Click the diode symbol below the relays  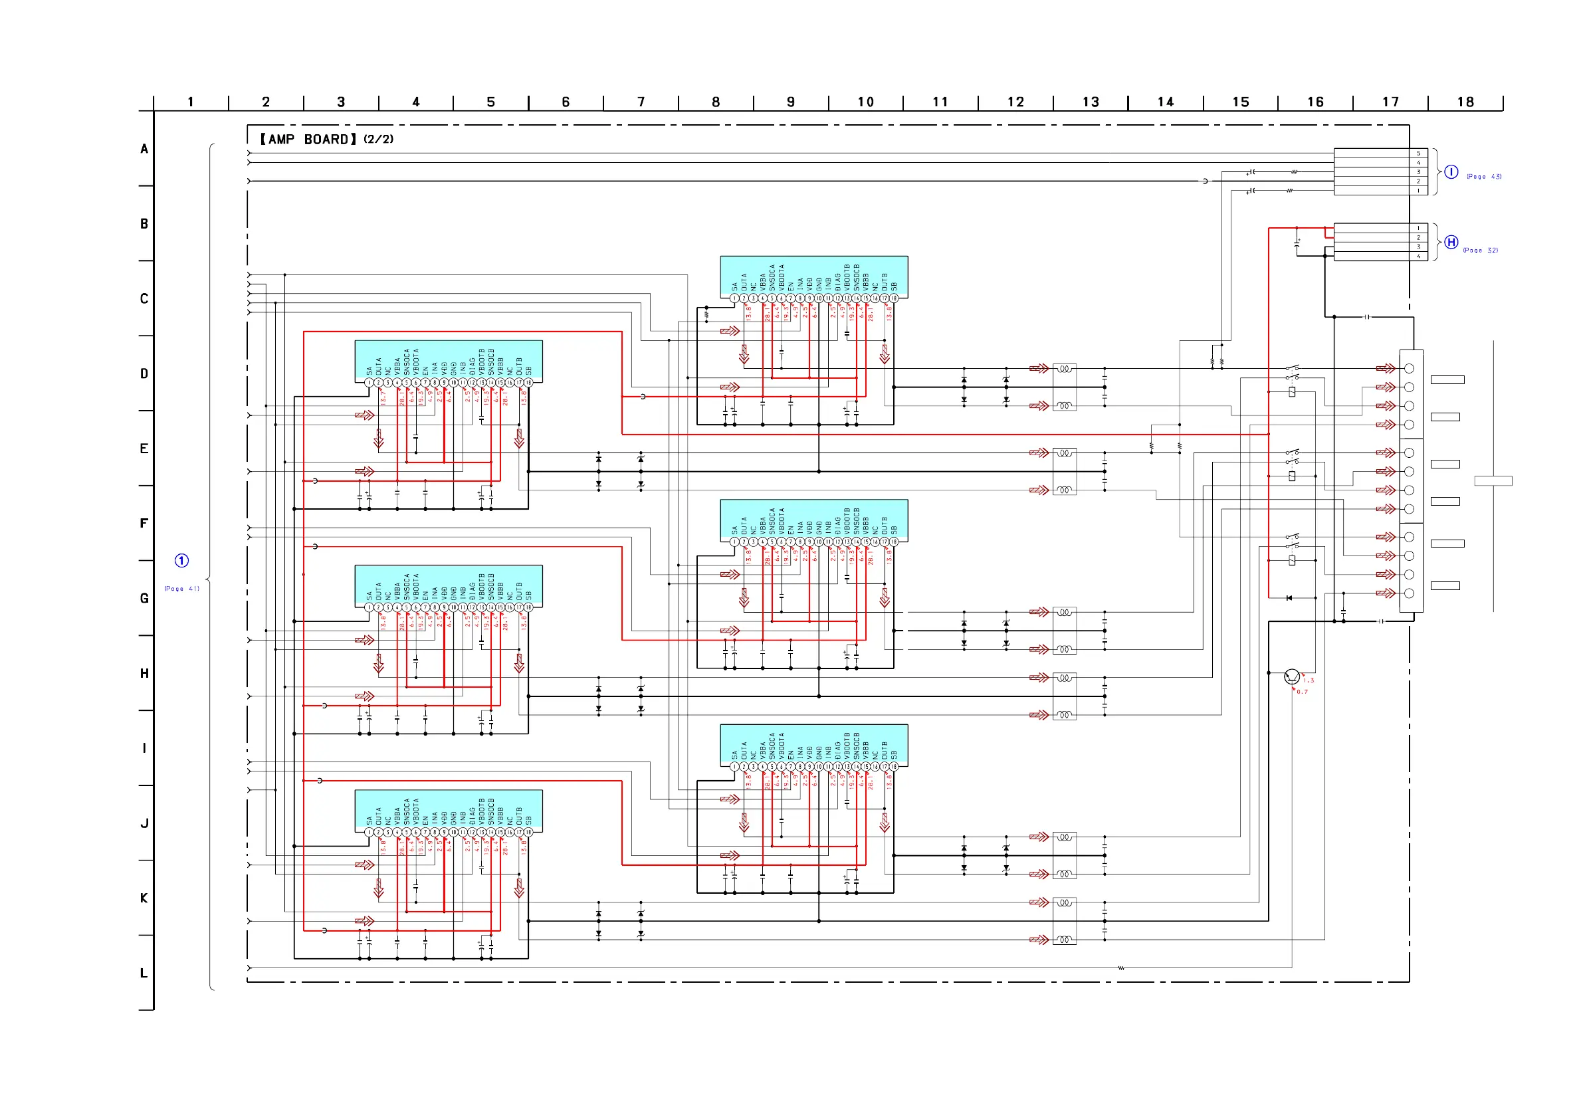coord(1289,598)
